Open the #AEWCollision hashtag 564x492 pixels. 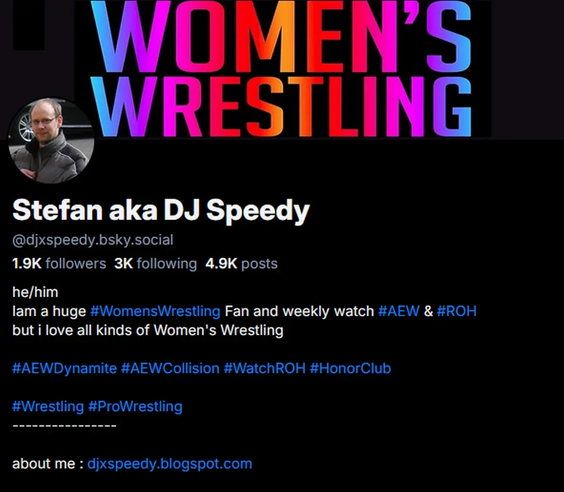pyautogui.click(x=170, y=368)
